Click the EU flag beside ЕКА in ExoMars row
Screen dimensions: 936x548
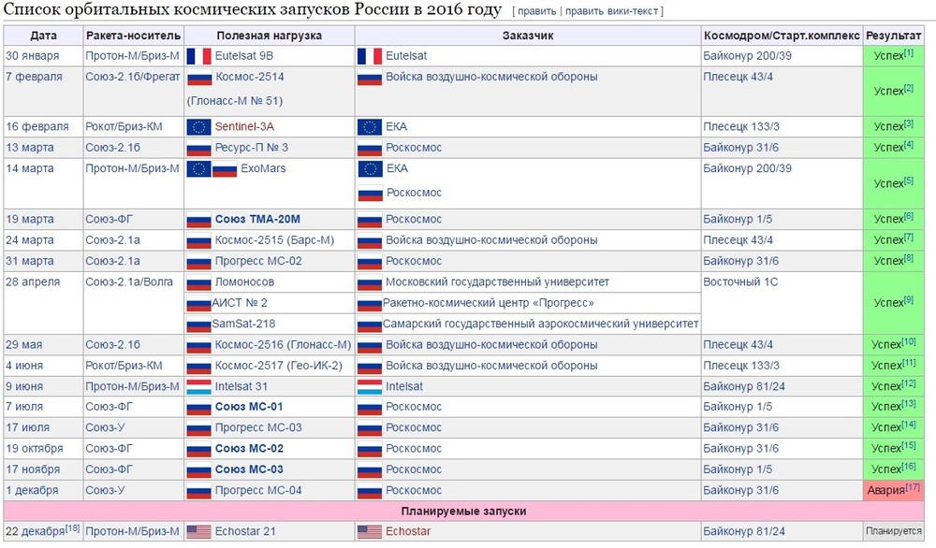(x=370, y=169)
